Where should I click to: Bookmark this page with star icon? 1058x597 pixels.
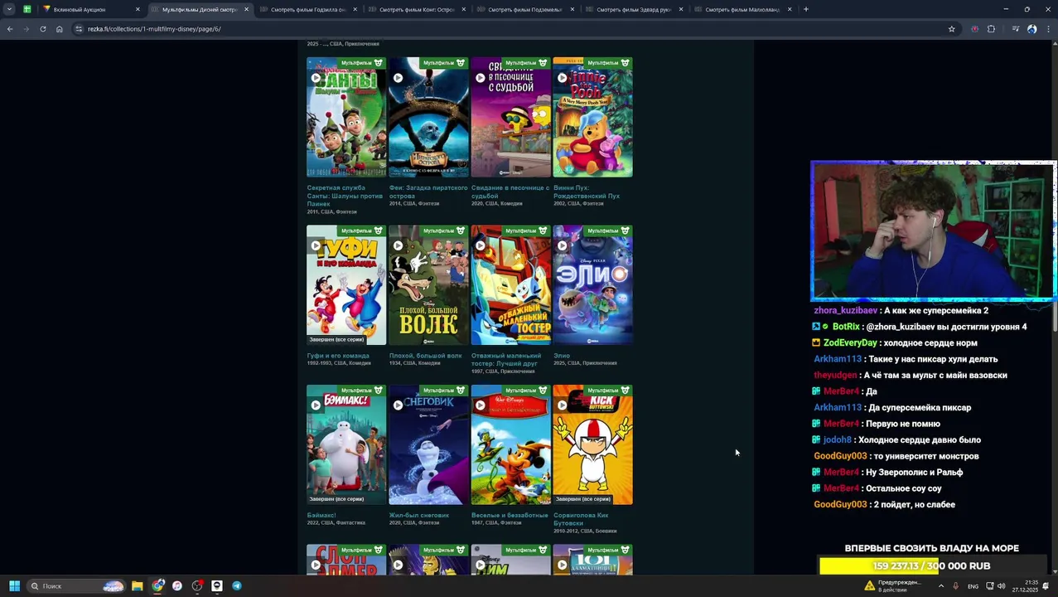(x=951, y=29)
